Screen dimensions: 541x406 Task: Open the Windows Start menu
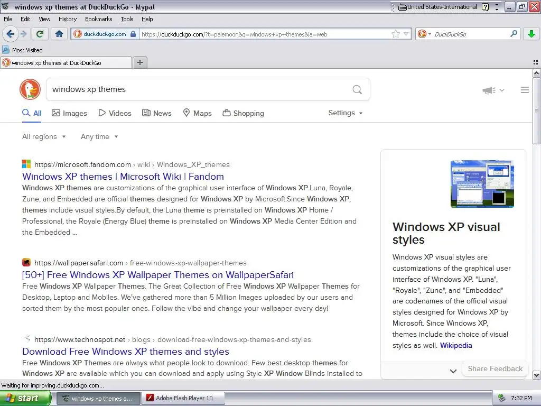[25, 398]
